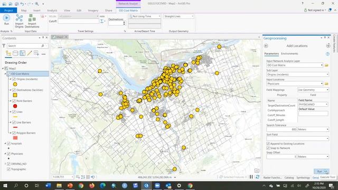Open Add Locations tool help

[327, 54]
